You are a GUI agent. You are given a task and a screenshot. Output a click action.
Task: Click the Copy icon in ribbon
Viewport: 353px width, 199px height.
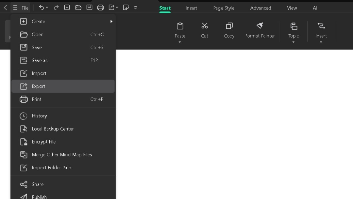[229, 26]
